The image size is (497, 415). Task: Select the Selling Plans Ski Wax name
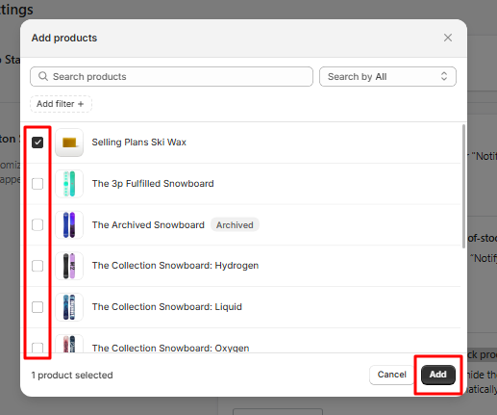click(x=139, y=143)
